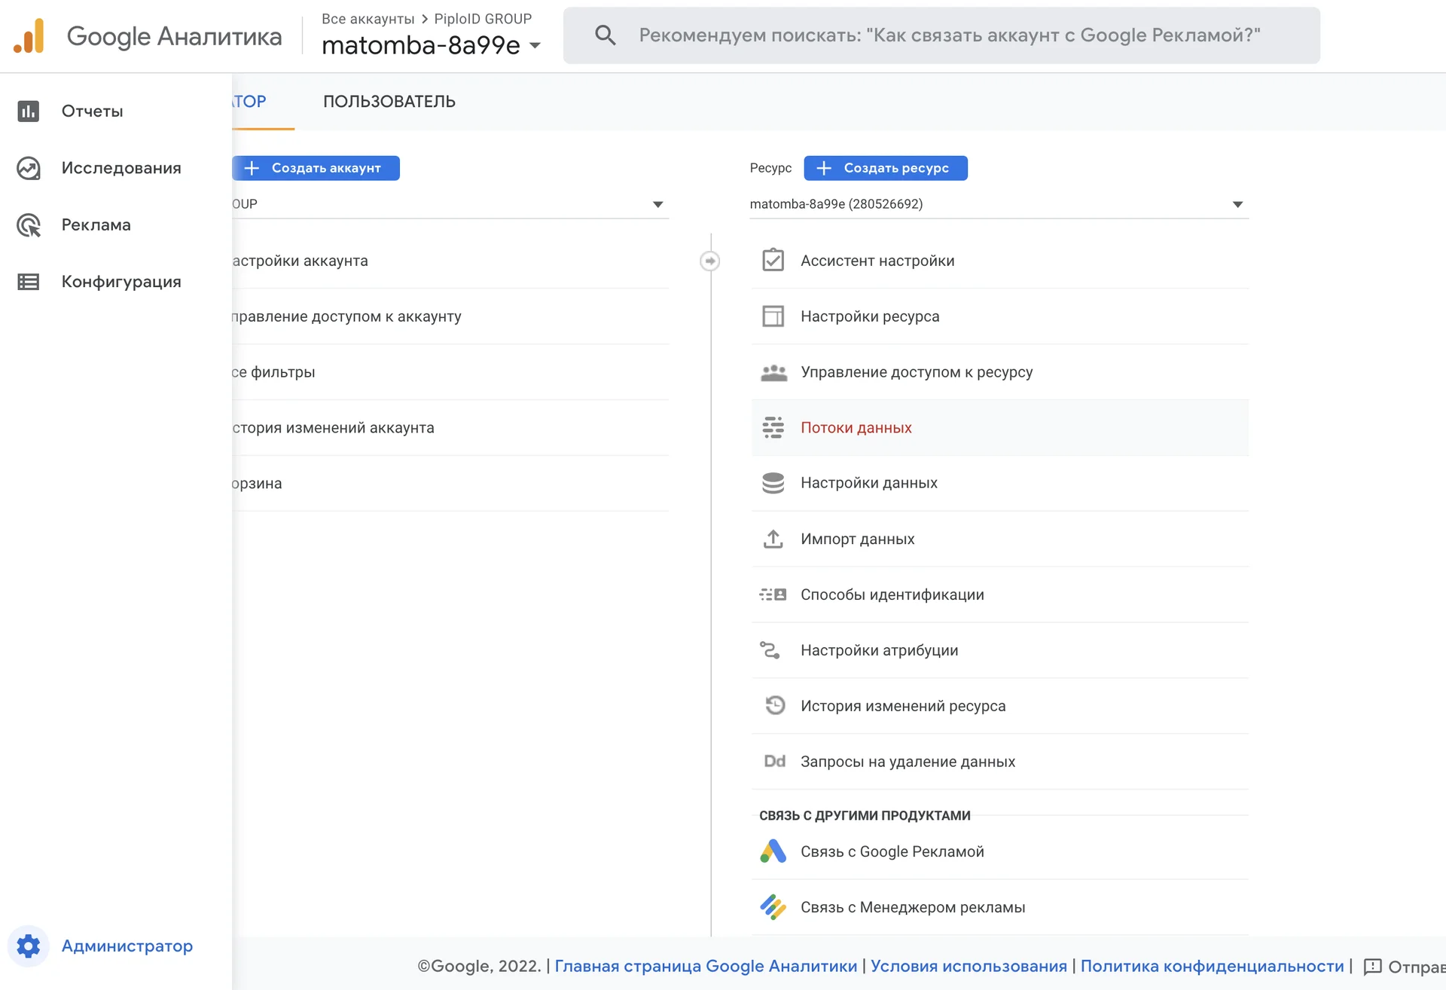Select Конфигурация in the left navigation

[x=121, y=282]
